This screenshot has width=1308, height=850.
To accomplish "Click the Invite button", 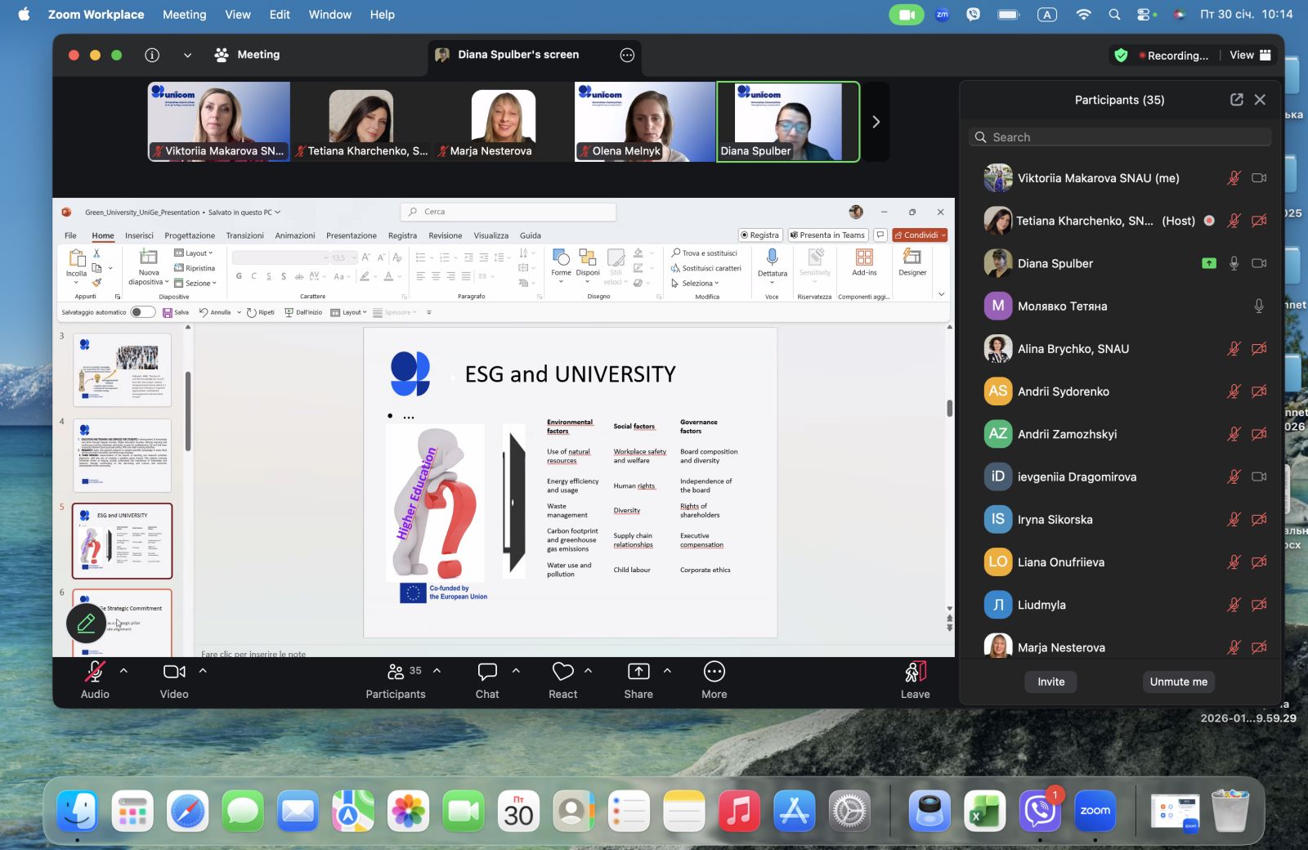I will click(x=1050, y=682).
